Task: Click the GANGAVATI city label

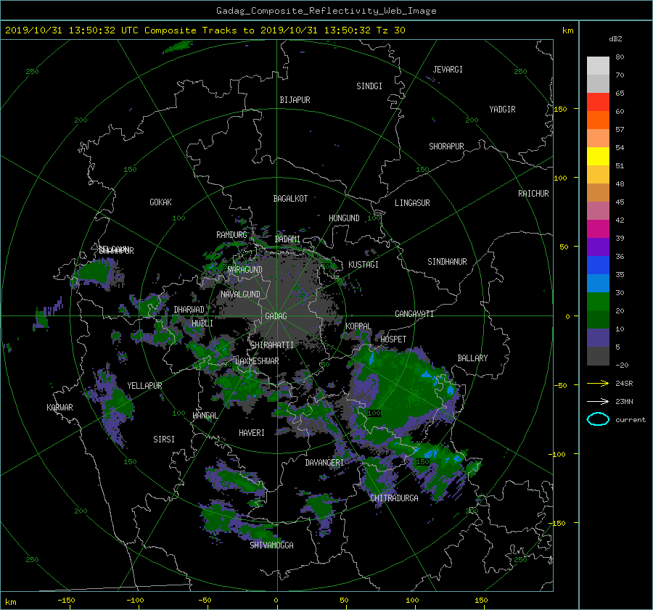Action: click(414, 314)
